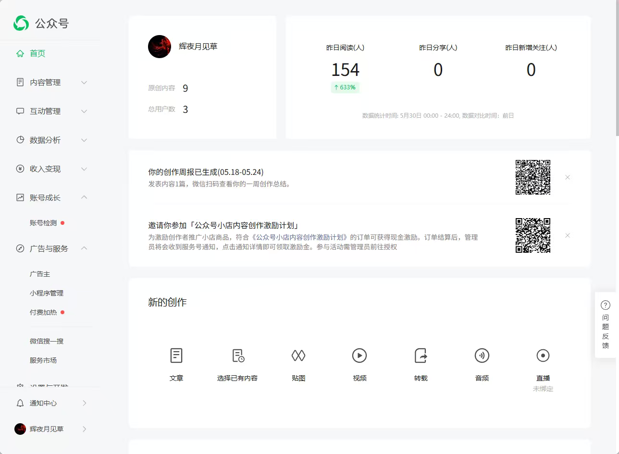Expand the 互动管理 chevron

84,111
